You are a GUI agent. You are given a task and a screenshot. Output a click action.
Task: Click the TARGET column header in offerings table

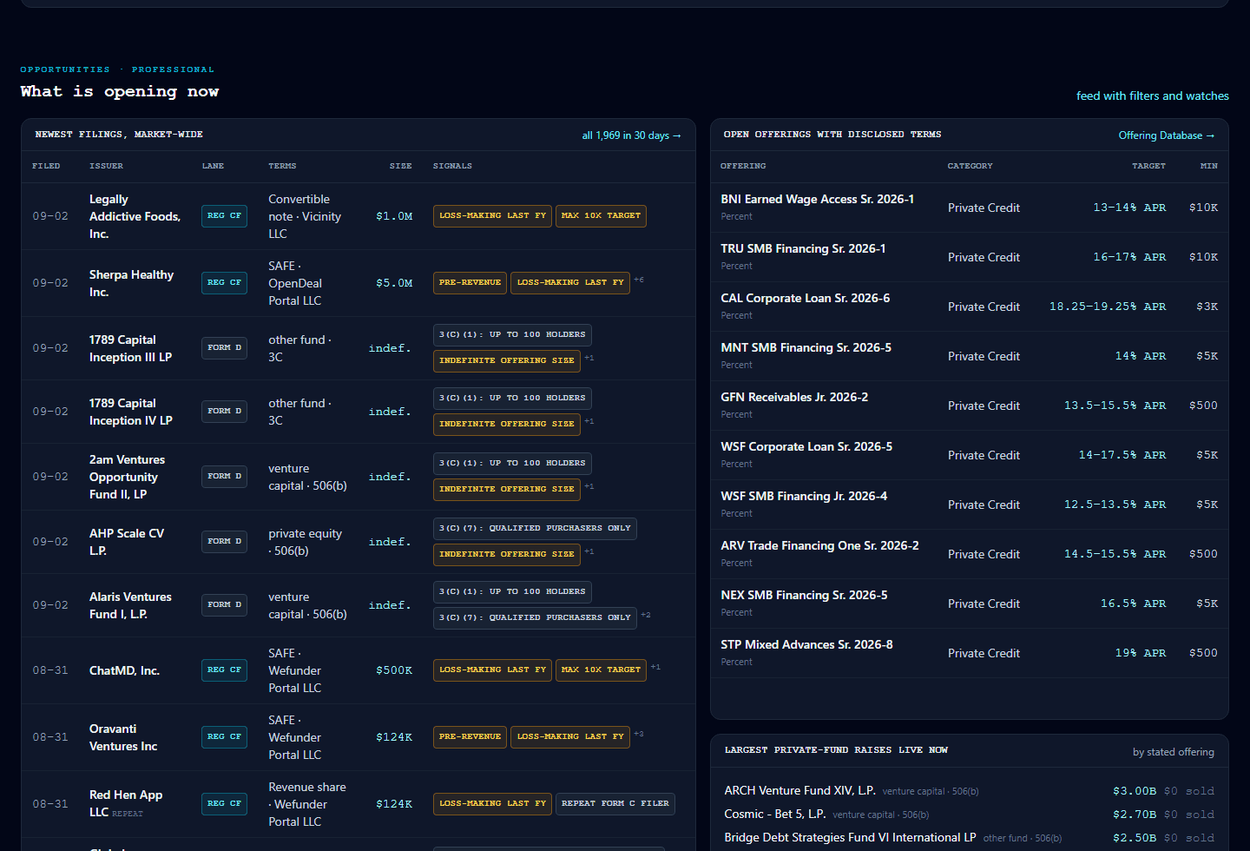pyautogui.click(x=1148, y=166)
